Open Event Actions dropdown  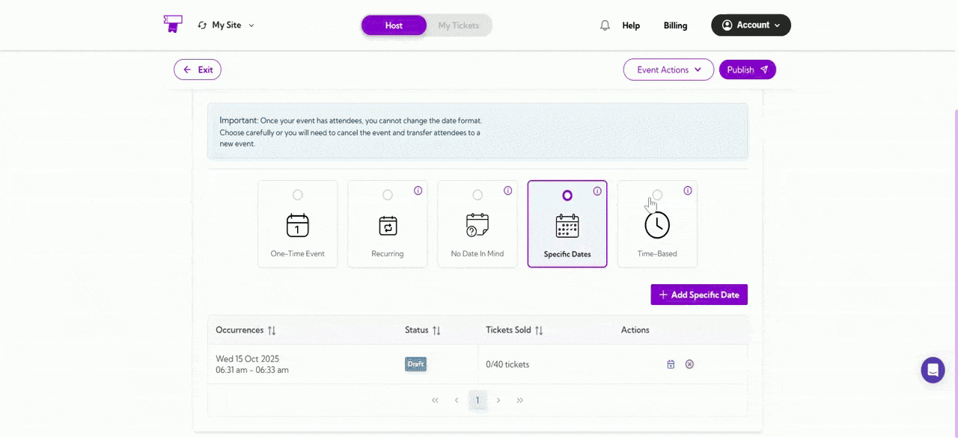(668, 70)
